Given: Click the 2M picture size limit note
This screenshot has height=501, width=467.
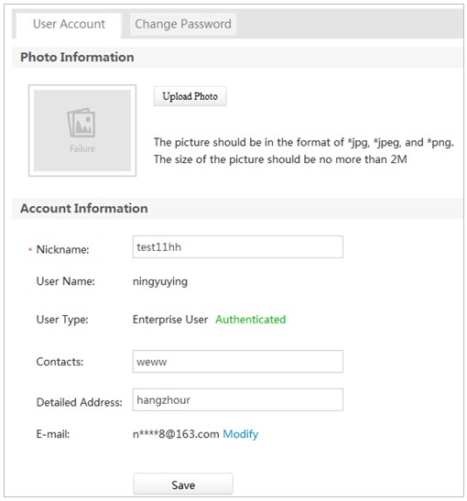Looking at the screenshot, I should (280, 159).
